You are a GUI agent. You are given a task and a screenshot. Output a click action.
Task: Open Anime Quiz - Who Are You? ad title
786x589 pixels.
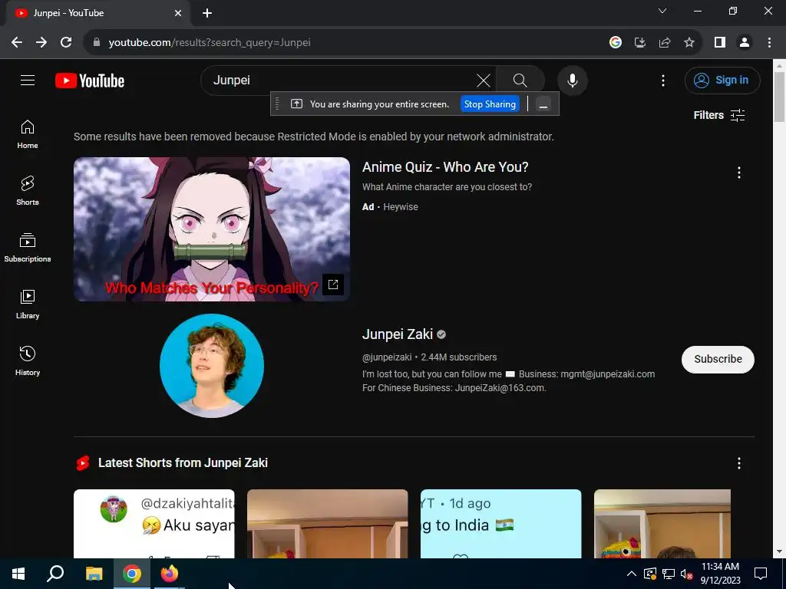pos(445,166)
